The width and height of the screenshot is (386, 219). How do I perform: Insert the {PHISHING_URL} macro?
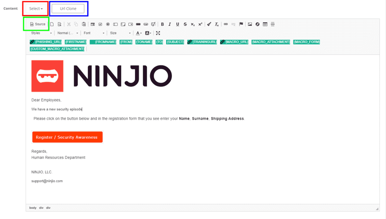(46, 42)
